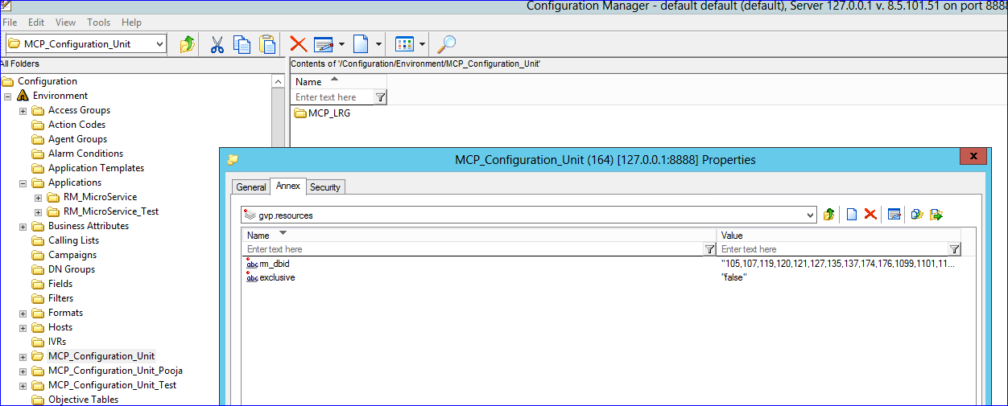Select the Objective Tables folder
This screenshot has width=1008, height=406.
coord(83,400)
